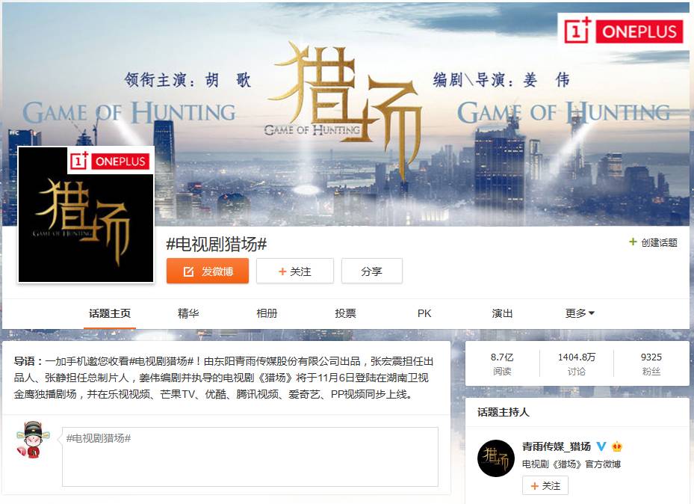This screenshot has width=694, height=504.
Task: Click the crown membership icon
Action: [x=617, y=446]
